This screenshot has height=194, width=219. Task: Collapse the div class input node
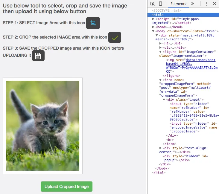pos(164,100)
